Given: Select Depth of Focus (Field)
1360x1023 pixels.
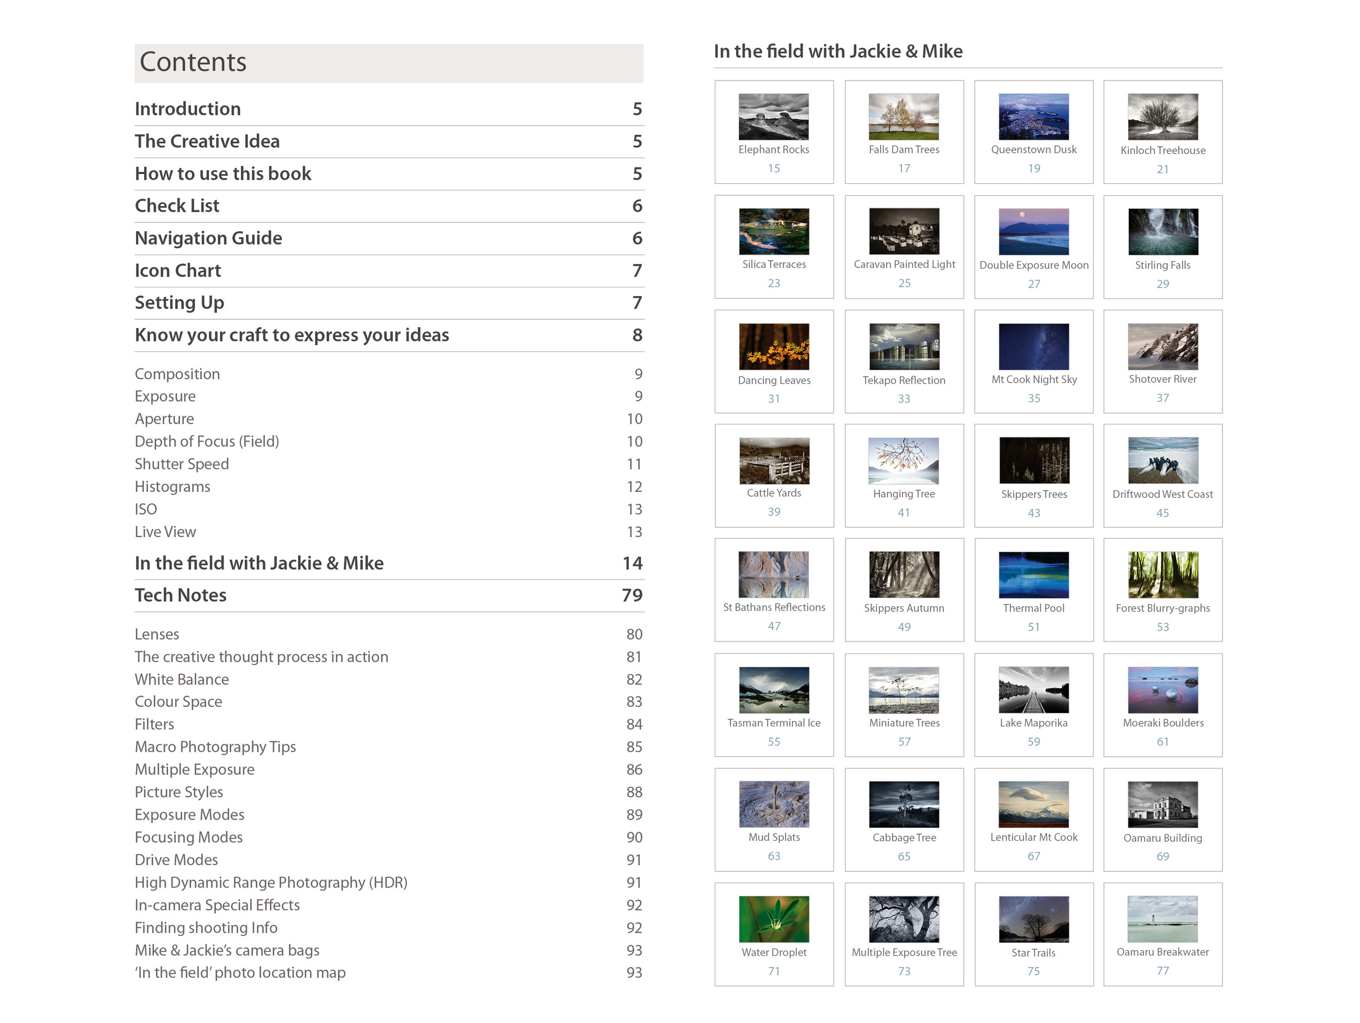Looking at the screenshot, I should (388, 442).
